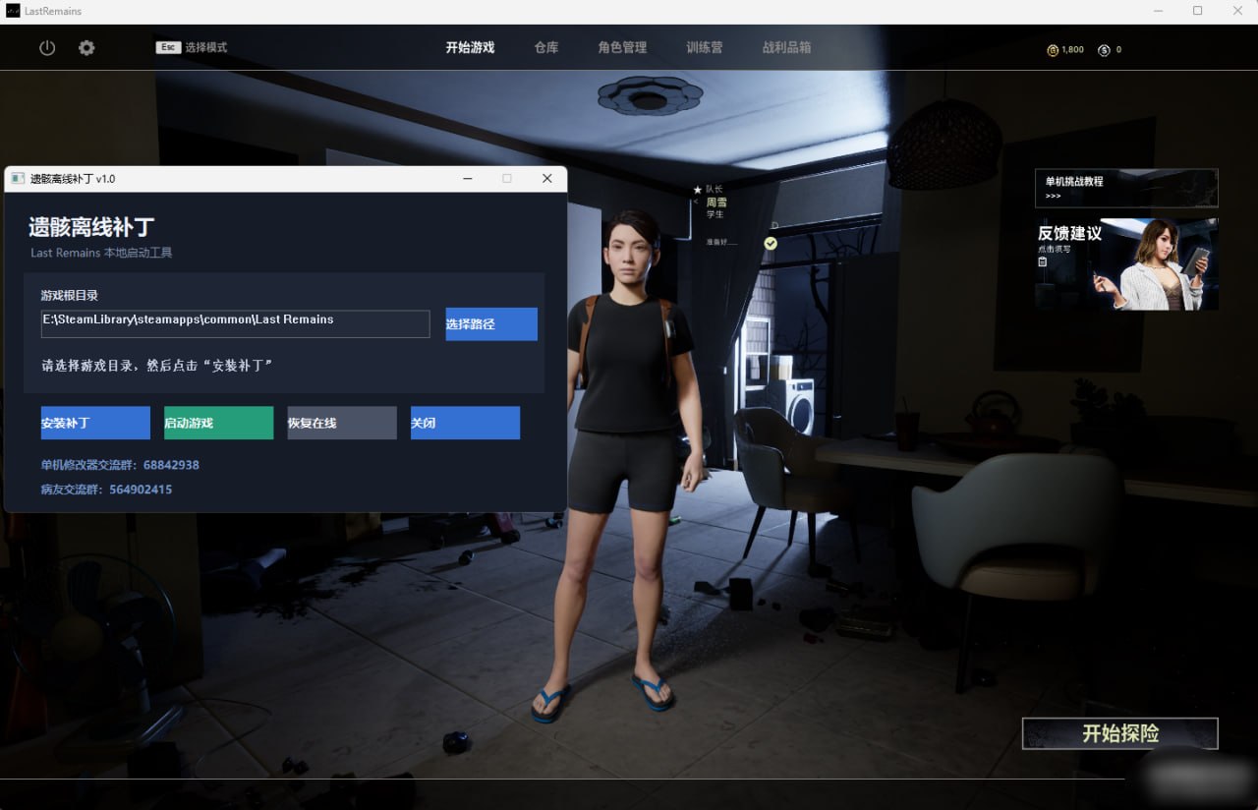Click the yellow ready checkmark icon
Viewport: 1258px width, 810px height.
pos(771,243)
